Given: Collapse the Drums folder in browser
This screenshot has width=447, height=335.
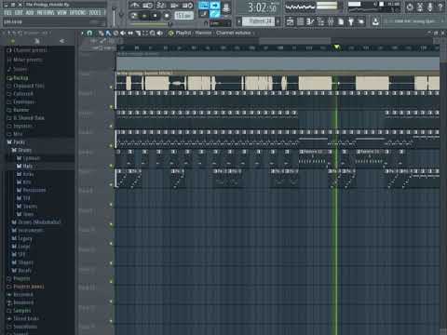Looking at the screenshot, I should 21,150.
